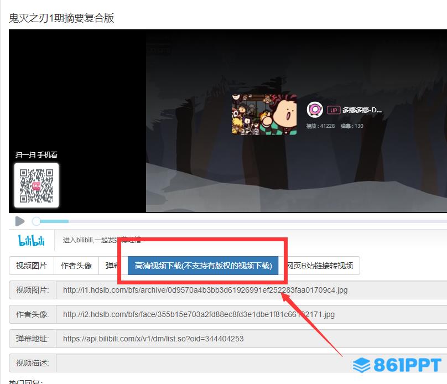Click the UP badge icon
This screenshot has width=447, height=384.
tap(334, 110)
